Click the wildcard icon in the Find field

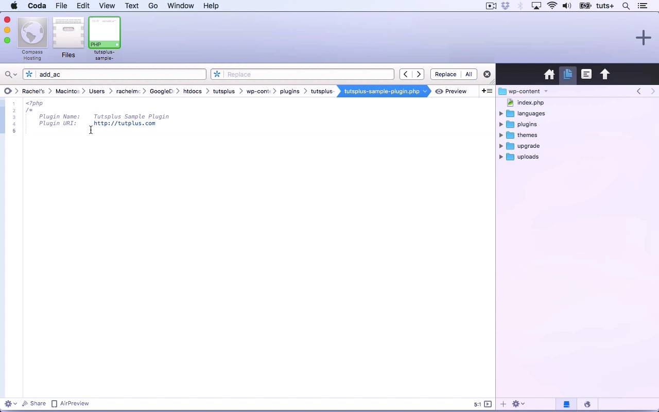pyautogui.click(x=29, y=74)
